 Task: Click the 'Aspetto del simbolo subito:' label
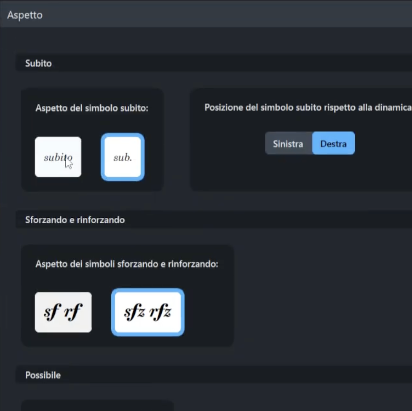92,108
